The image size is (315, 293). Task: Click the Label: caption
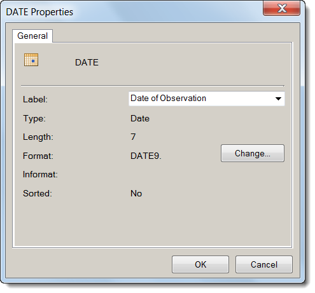(36, 99)
